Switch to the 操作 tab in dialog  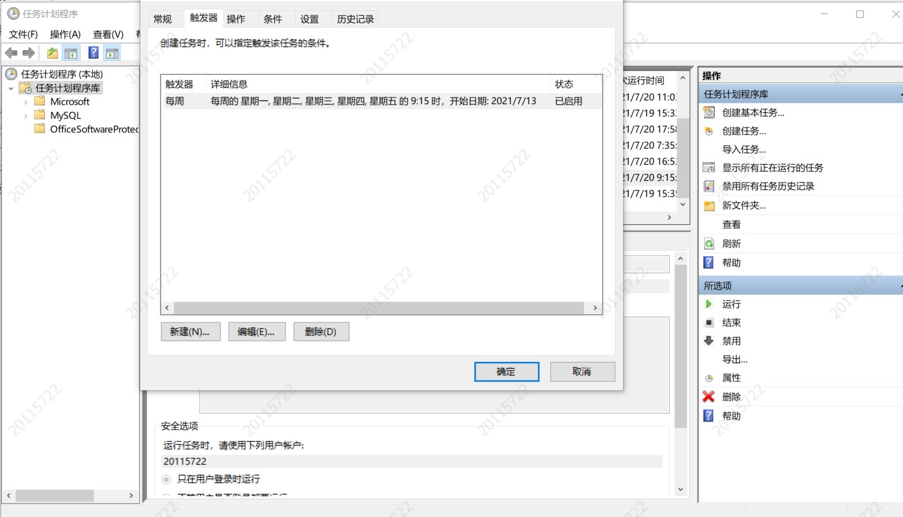coord(236,19)
